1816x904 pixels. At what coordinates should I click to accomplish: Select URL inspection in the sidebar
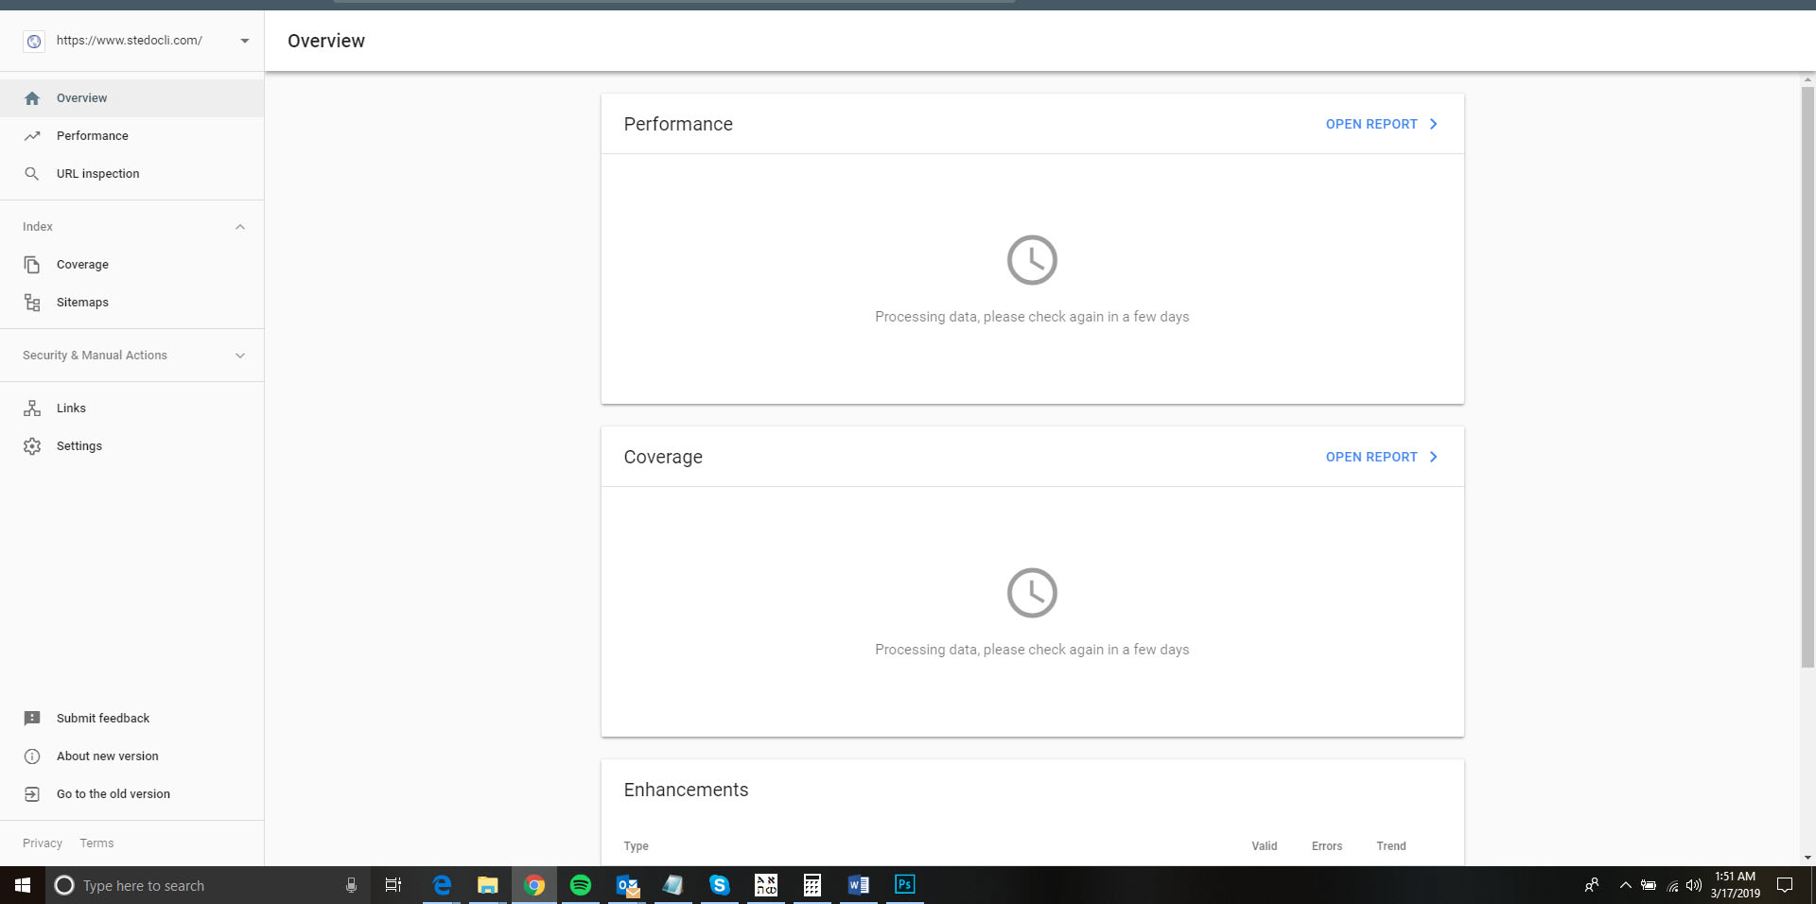[x=97, y=173]
